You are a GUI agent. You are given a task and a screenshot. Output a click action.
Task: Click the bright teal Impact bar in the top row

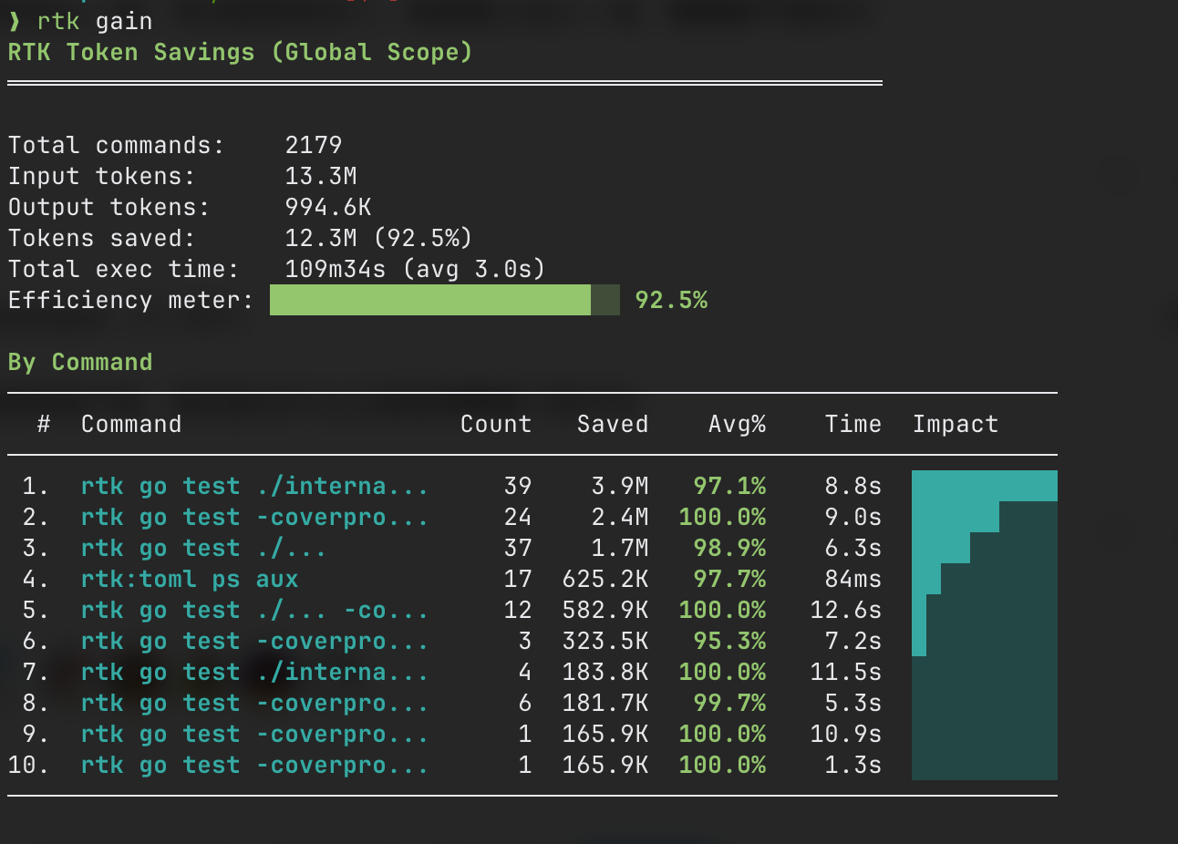[x=985, y=486]
